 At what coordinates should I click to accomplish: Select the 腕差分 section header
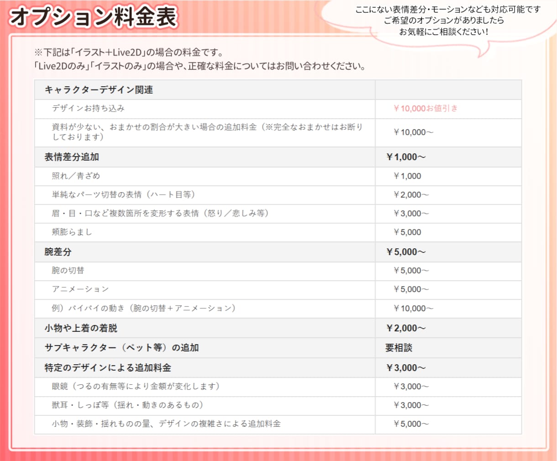(58, 252)
